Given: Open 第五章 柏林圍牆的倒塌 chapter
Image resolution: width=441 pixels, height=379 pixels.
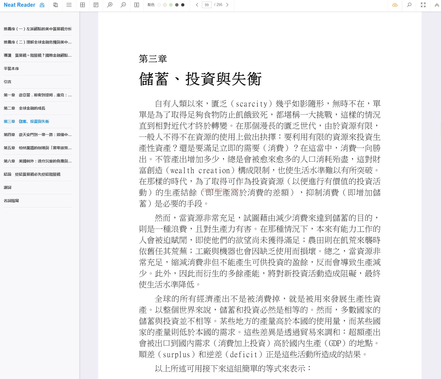Looking at the screenshot, I should click(x=38, y=148).
